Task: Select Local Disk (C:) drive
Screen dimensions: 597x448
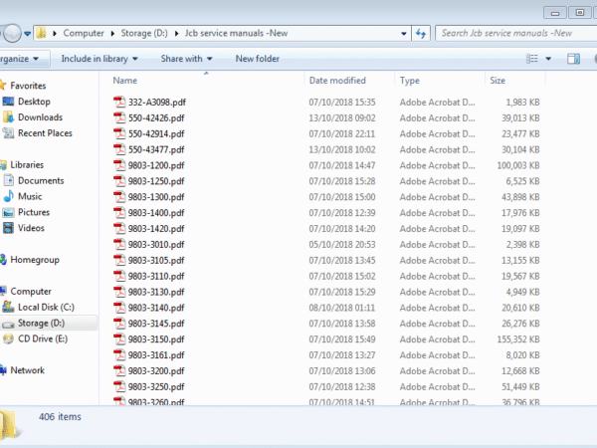Action: (46, 307)
